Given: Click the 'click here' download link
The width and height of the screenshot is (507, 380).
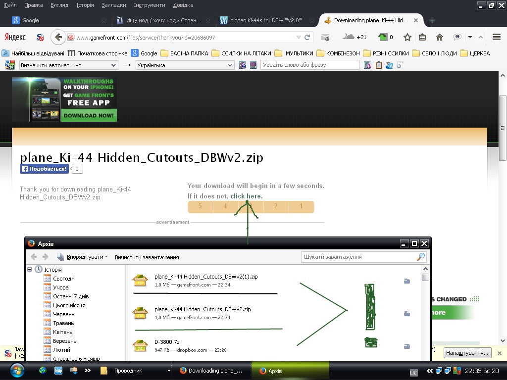Looking at the screenshot, I should point(247,196).
